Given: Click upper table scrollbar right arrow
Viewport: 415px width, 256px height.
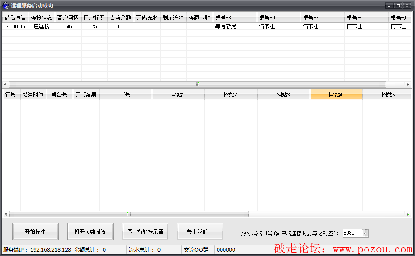Looking at the screenshot, I should 408,84.
